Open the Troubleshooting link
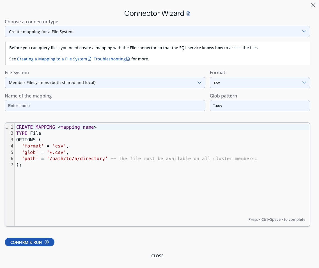This screenshot has width=319, height=268. 110,59
